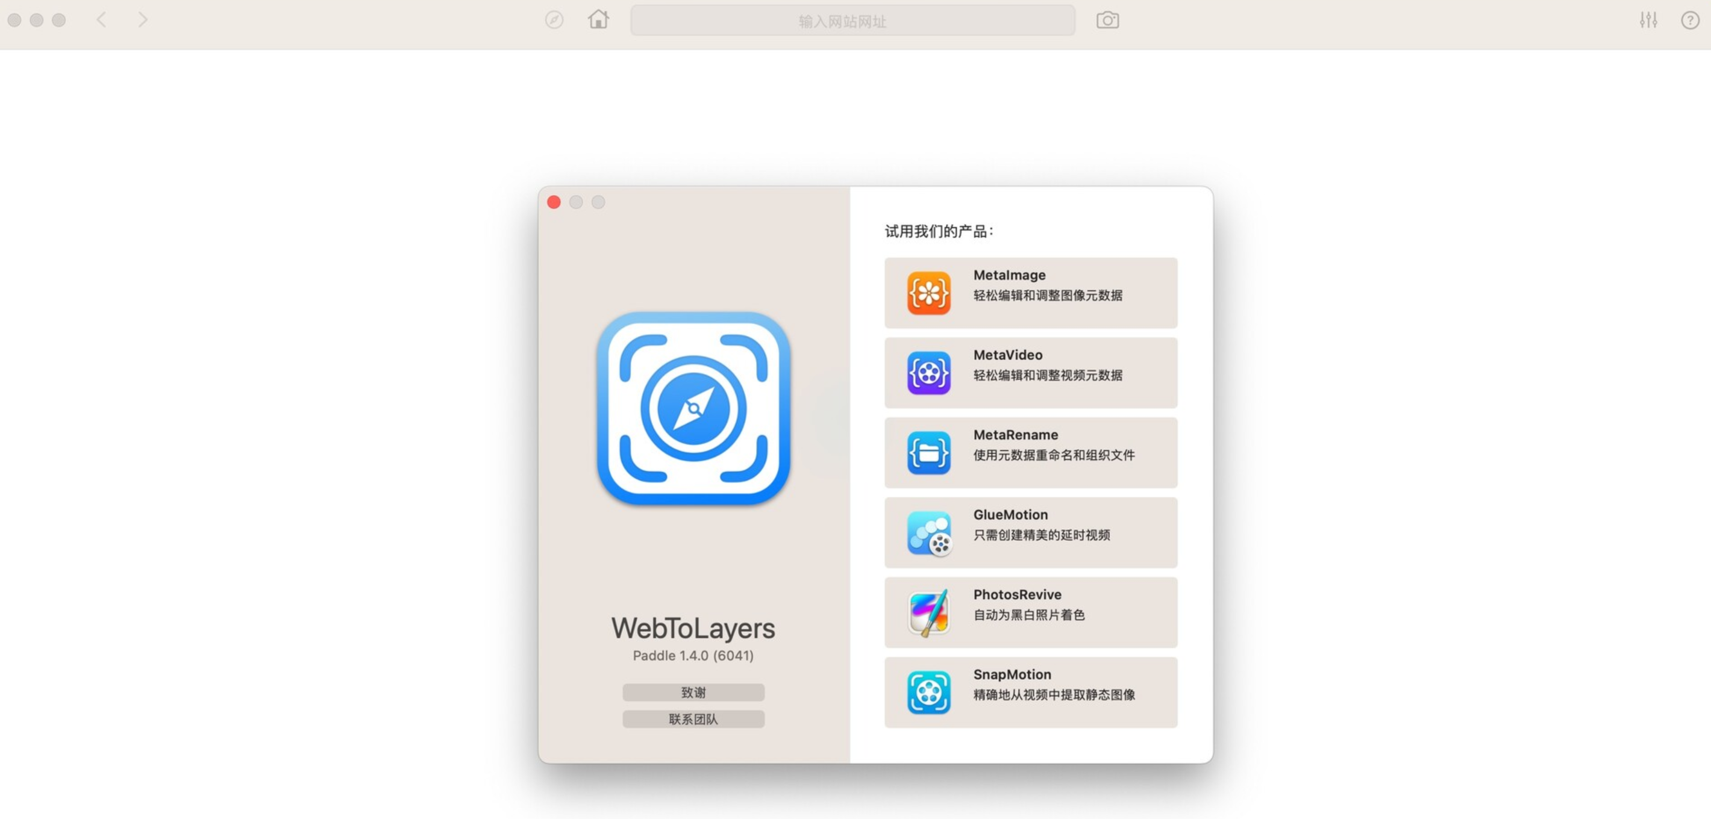This screenshot has width=1711, height=819.
Task: Click the 联系团队 contact button
Action: (693, 719)
